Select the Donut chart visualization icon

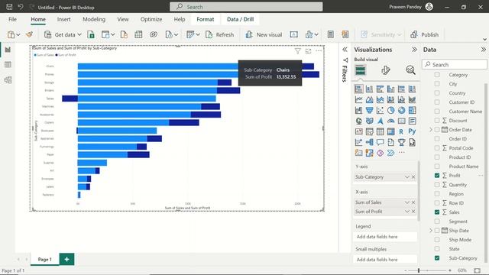pyautogui.click(x=401, y=110)
